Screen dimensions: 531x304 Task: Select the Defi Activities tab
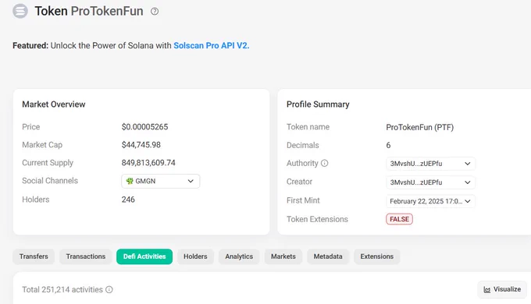pos(144,256)
